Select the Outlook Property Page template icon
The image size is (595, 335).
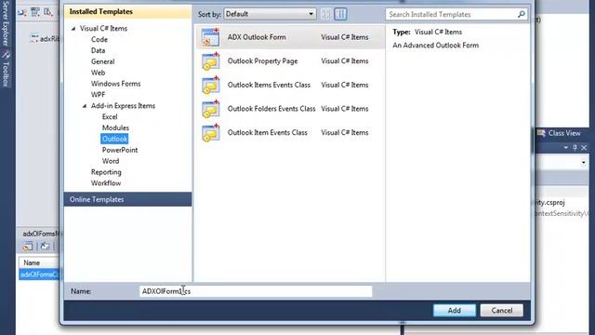coord(211,61)
